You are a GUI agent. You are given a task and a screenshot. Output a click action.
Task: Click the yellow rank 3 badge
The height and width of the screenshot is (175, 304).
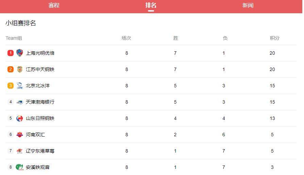click(x=11, y=86)
